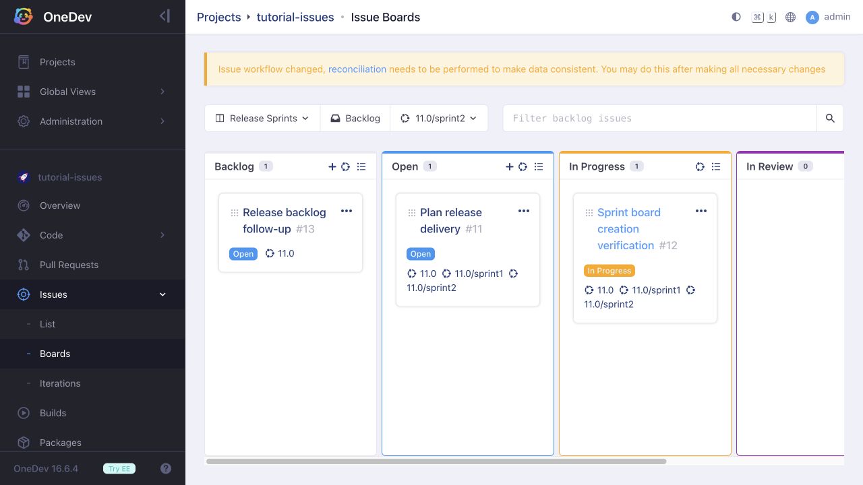This screenshot has width=863, height=485.
Task: Focus the Filter backlog issues field
Action: coord(660,118)
